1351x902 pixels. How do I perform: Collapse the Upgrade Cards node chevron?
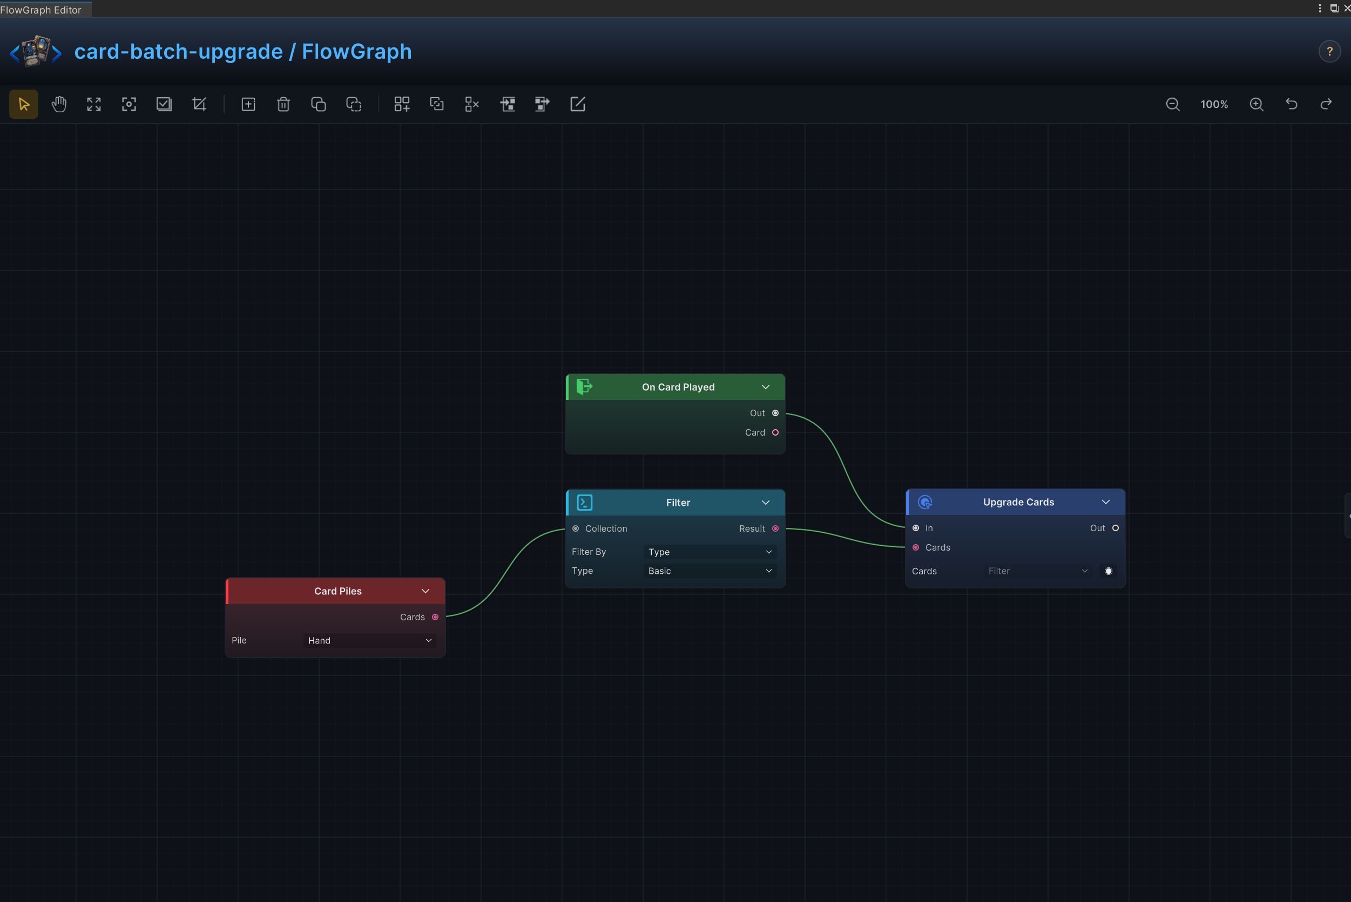coord(1106,502)
